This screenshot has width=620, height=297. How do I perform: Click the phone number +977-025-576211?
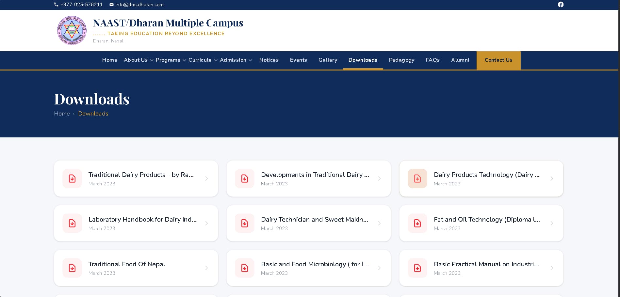tap(81, 5)
